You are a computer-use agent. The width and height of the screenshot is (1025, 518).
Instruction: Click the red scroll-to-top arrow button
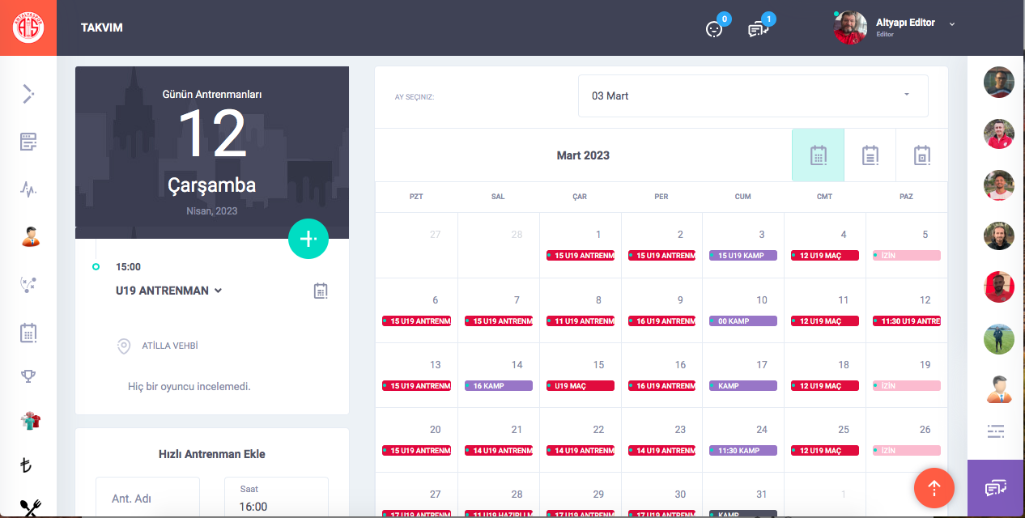coord(934,488)
